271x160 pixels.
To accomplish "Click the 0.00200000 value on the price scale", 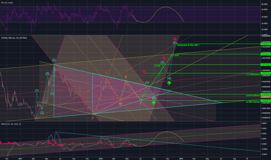I will coord(266,47).
